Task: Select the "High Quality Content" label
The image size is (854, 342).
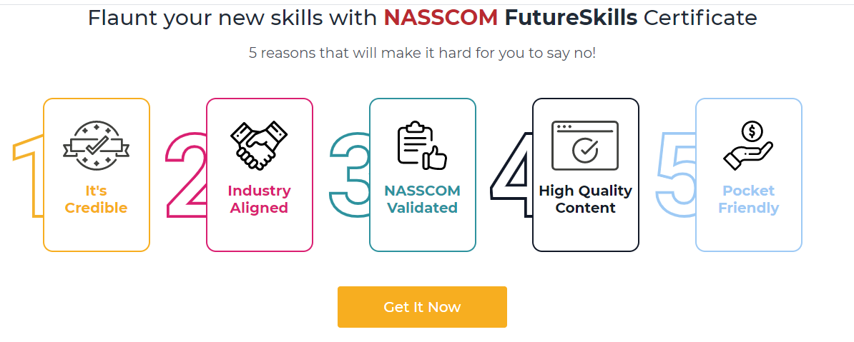Action: coord(585,199)
